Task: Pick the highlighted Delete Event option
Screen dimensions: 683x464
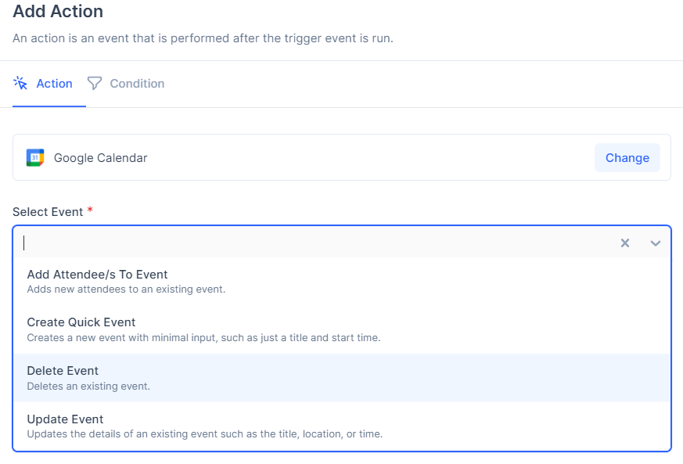Action: tap(342, 378)
